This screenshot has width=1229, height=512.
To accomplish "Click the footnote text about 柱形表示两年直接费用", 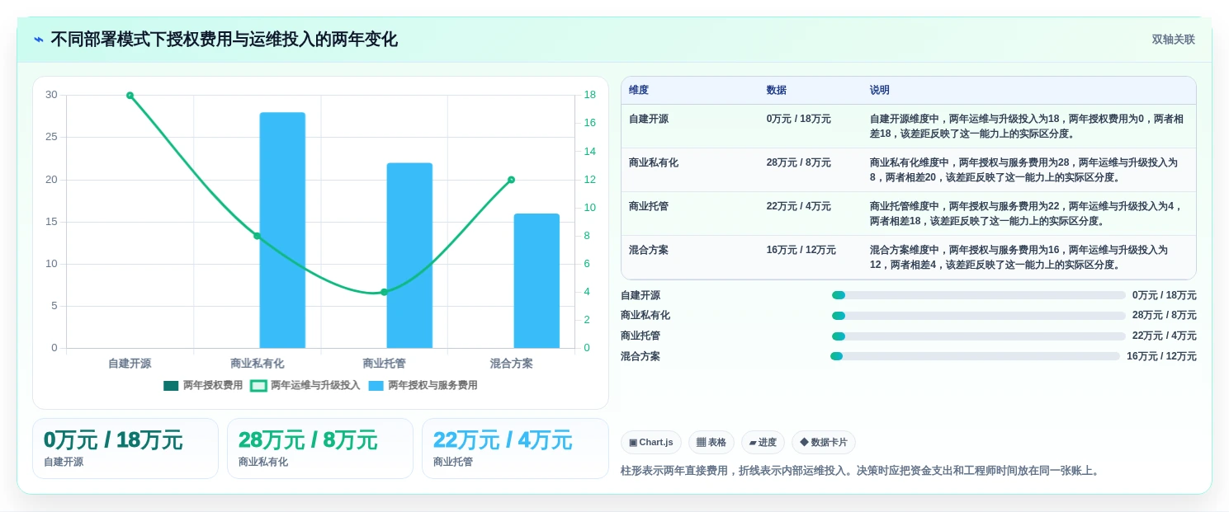I will pyautogui.click(x=862, y=471).
